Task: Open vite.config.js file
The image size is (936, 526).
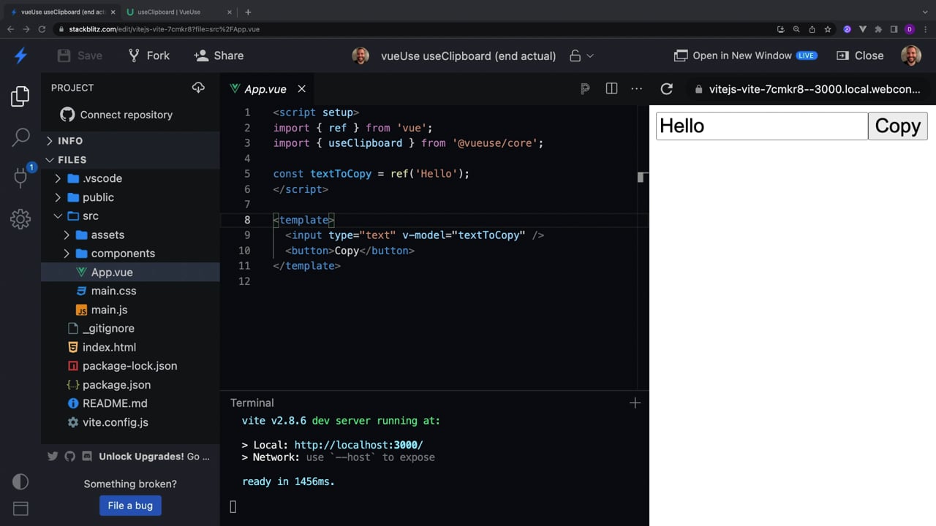Action: [130, 422]
